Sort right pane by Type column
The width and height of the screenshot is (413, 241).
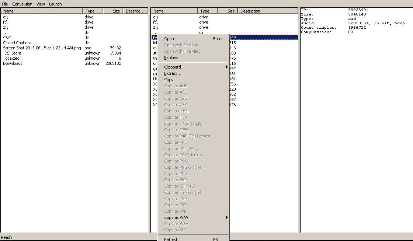click(x=208, y=11)
